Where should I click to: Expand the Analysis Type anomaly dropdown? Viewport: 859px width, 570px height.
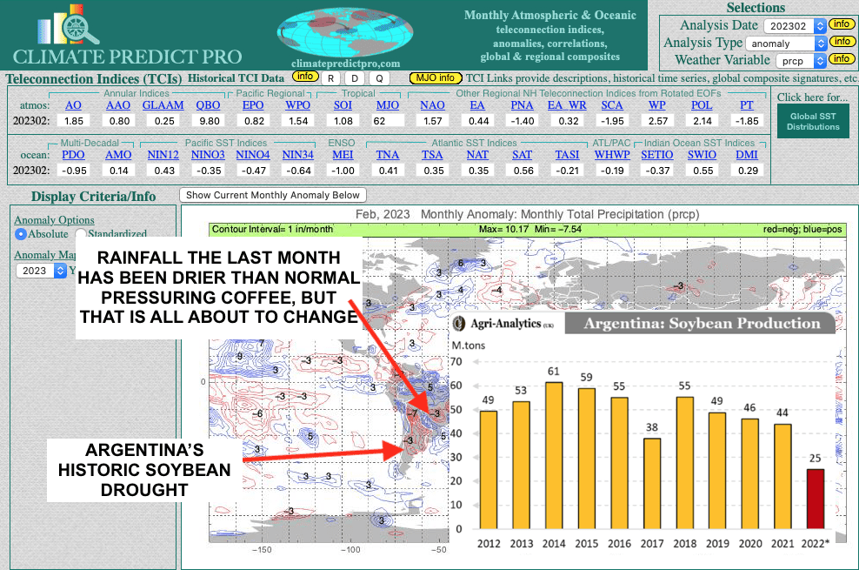click(785, 43)
